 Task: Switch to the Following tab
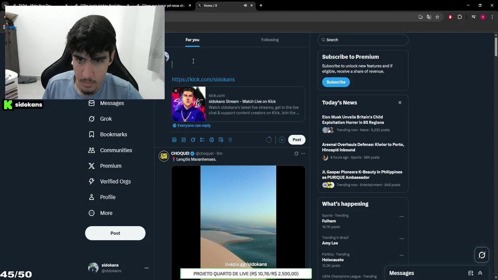[x=270, y=40]
